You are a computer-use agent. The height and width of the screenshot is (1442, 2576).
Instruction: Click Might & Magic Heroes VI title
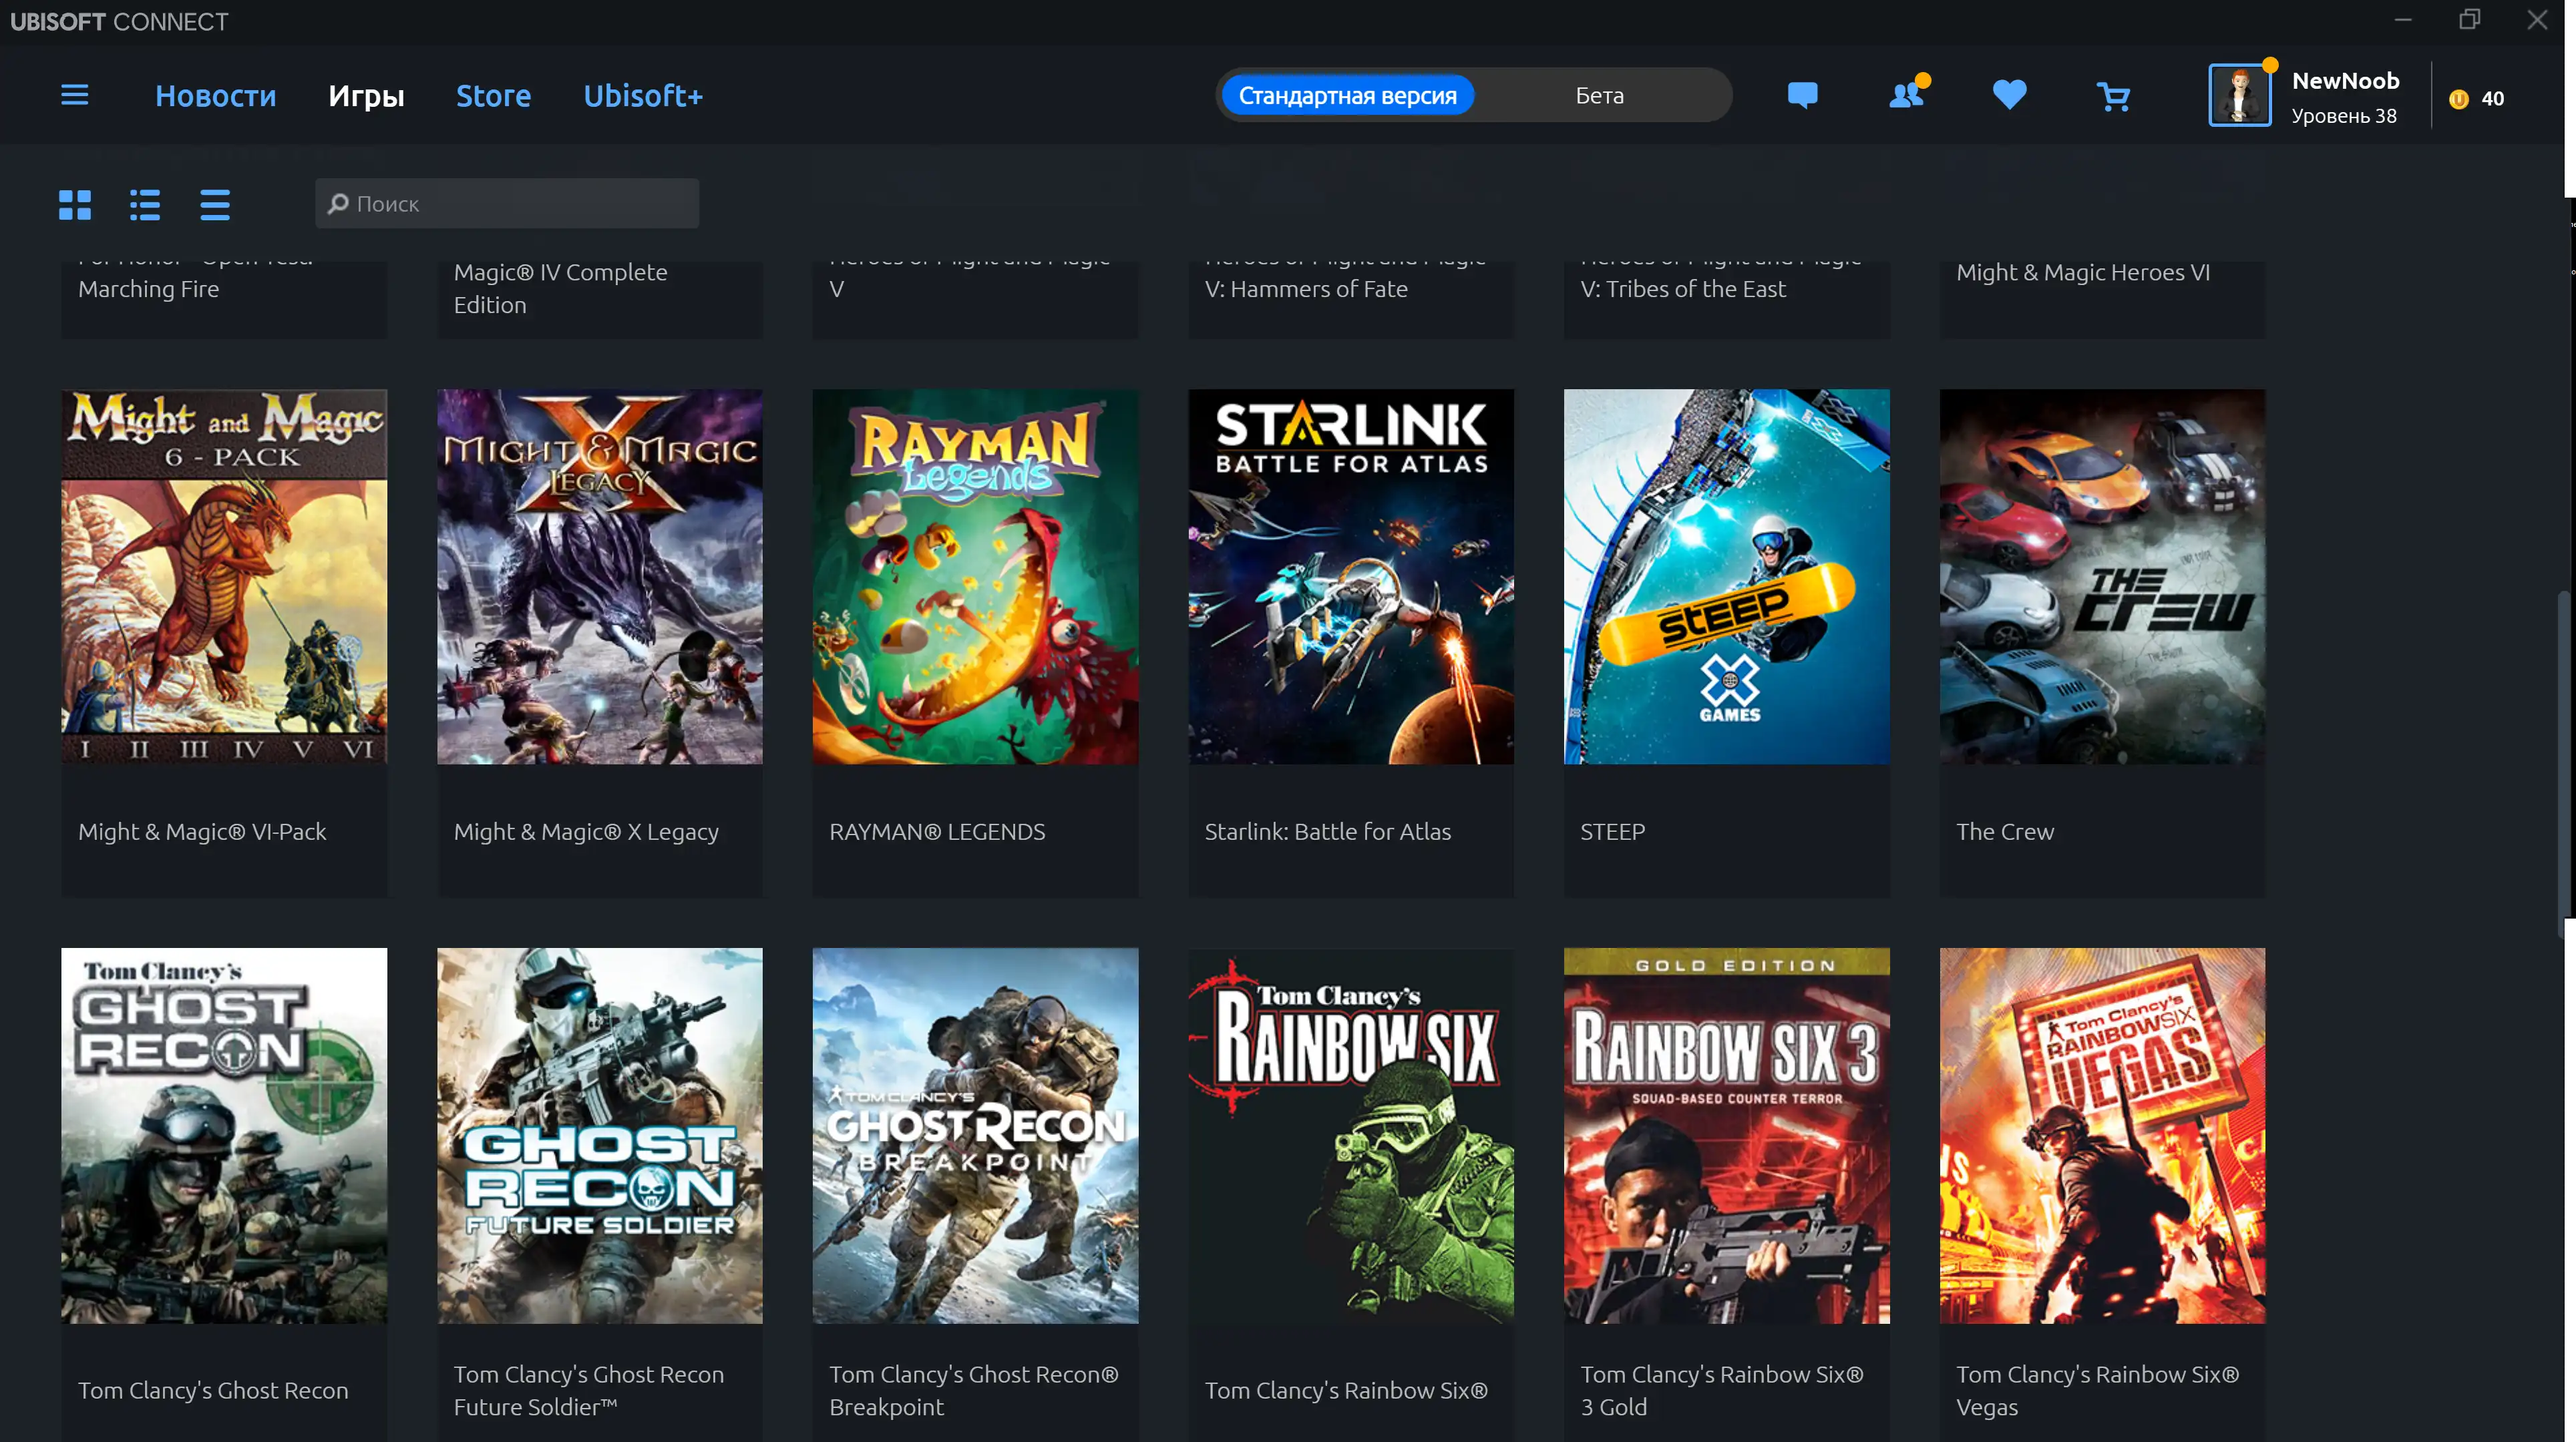click(x=2083, y=272)
